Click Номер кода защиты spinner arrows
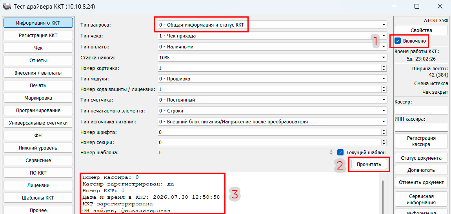 tap(383, 89)
